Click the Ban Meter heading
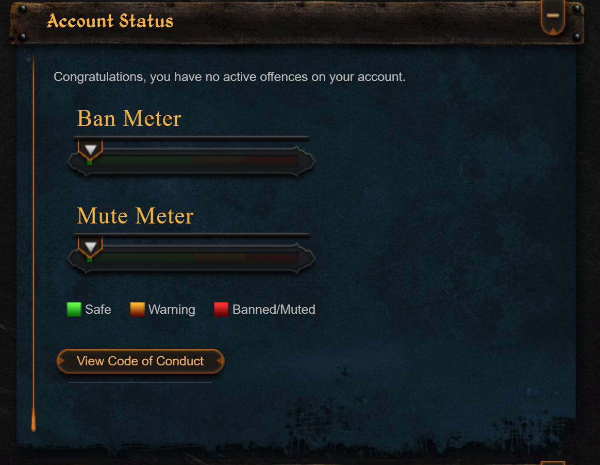Screen dimensions: 600x465 tap(129, 118)
